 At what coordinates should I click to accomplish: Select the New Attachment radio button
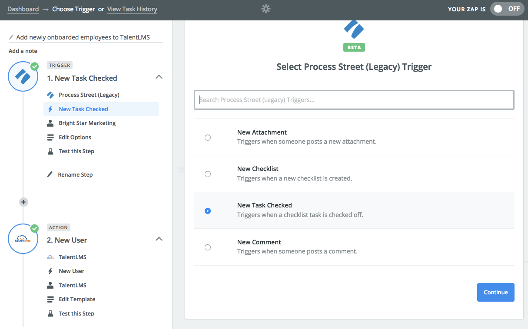click(208, 138)
